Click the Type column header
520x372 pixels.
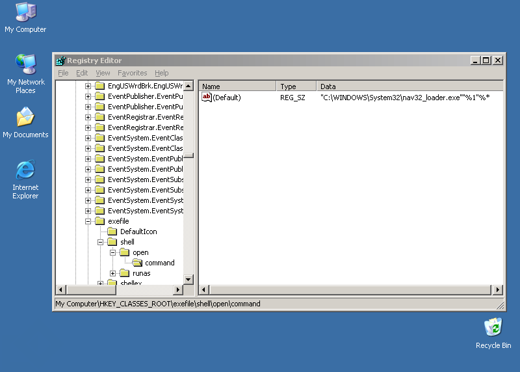[296, 86]
